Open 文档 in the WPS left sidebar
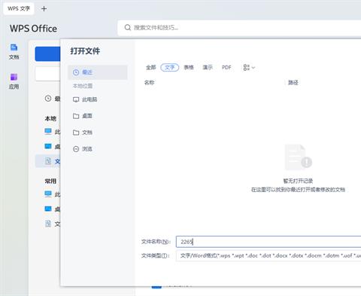361x296 pixels. coord(14,52)
